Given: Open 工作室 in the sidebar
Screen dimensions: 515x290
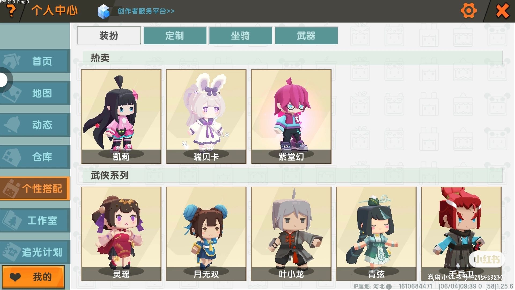Looking at the screenshot, I should tap(34, 220).
